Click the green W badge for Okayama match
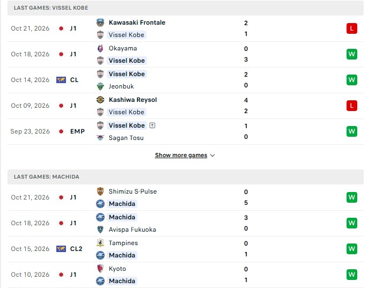Viewport: 368px width, 288px height. point(351,54)
